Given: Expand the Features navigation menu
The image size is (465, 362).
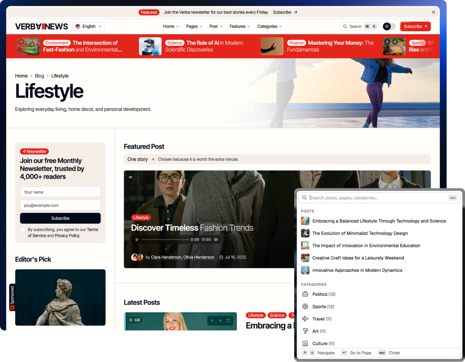Looking at the screenshot, I should coord(240,26).
